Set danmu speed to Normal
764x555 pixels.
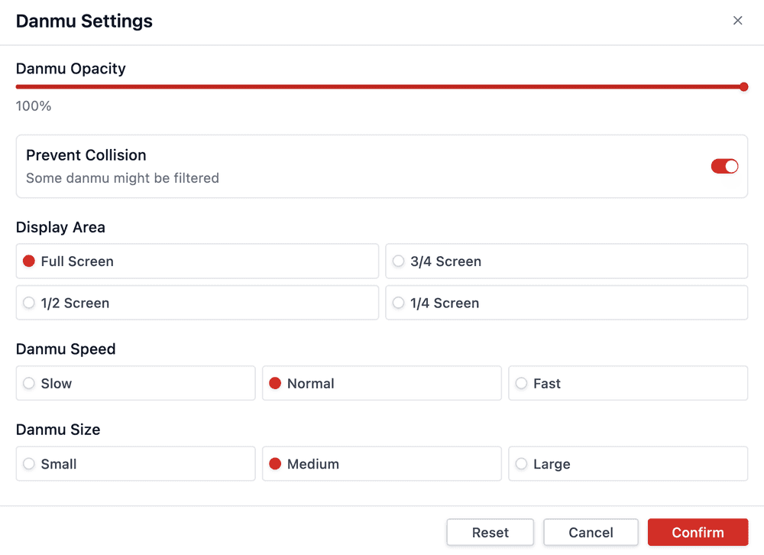click(x=382, y=383)
